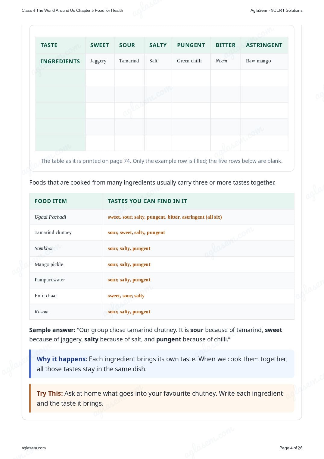The width and height of the screenshot is (324, 459).
Task: Select the SWEET column header
Action: 100,45
